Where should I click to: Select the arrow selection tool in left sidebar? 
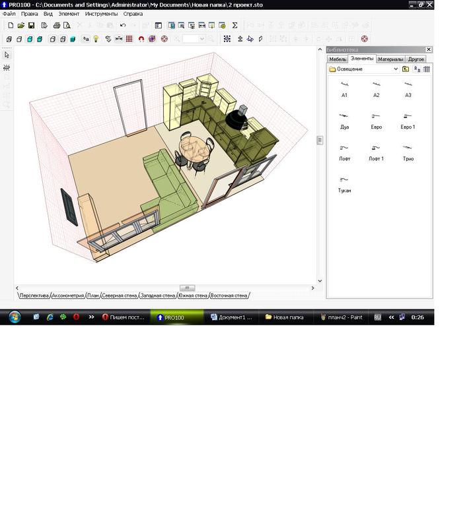[x=7, y=55]
